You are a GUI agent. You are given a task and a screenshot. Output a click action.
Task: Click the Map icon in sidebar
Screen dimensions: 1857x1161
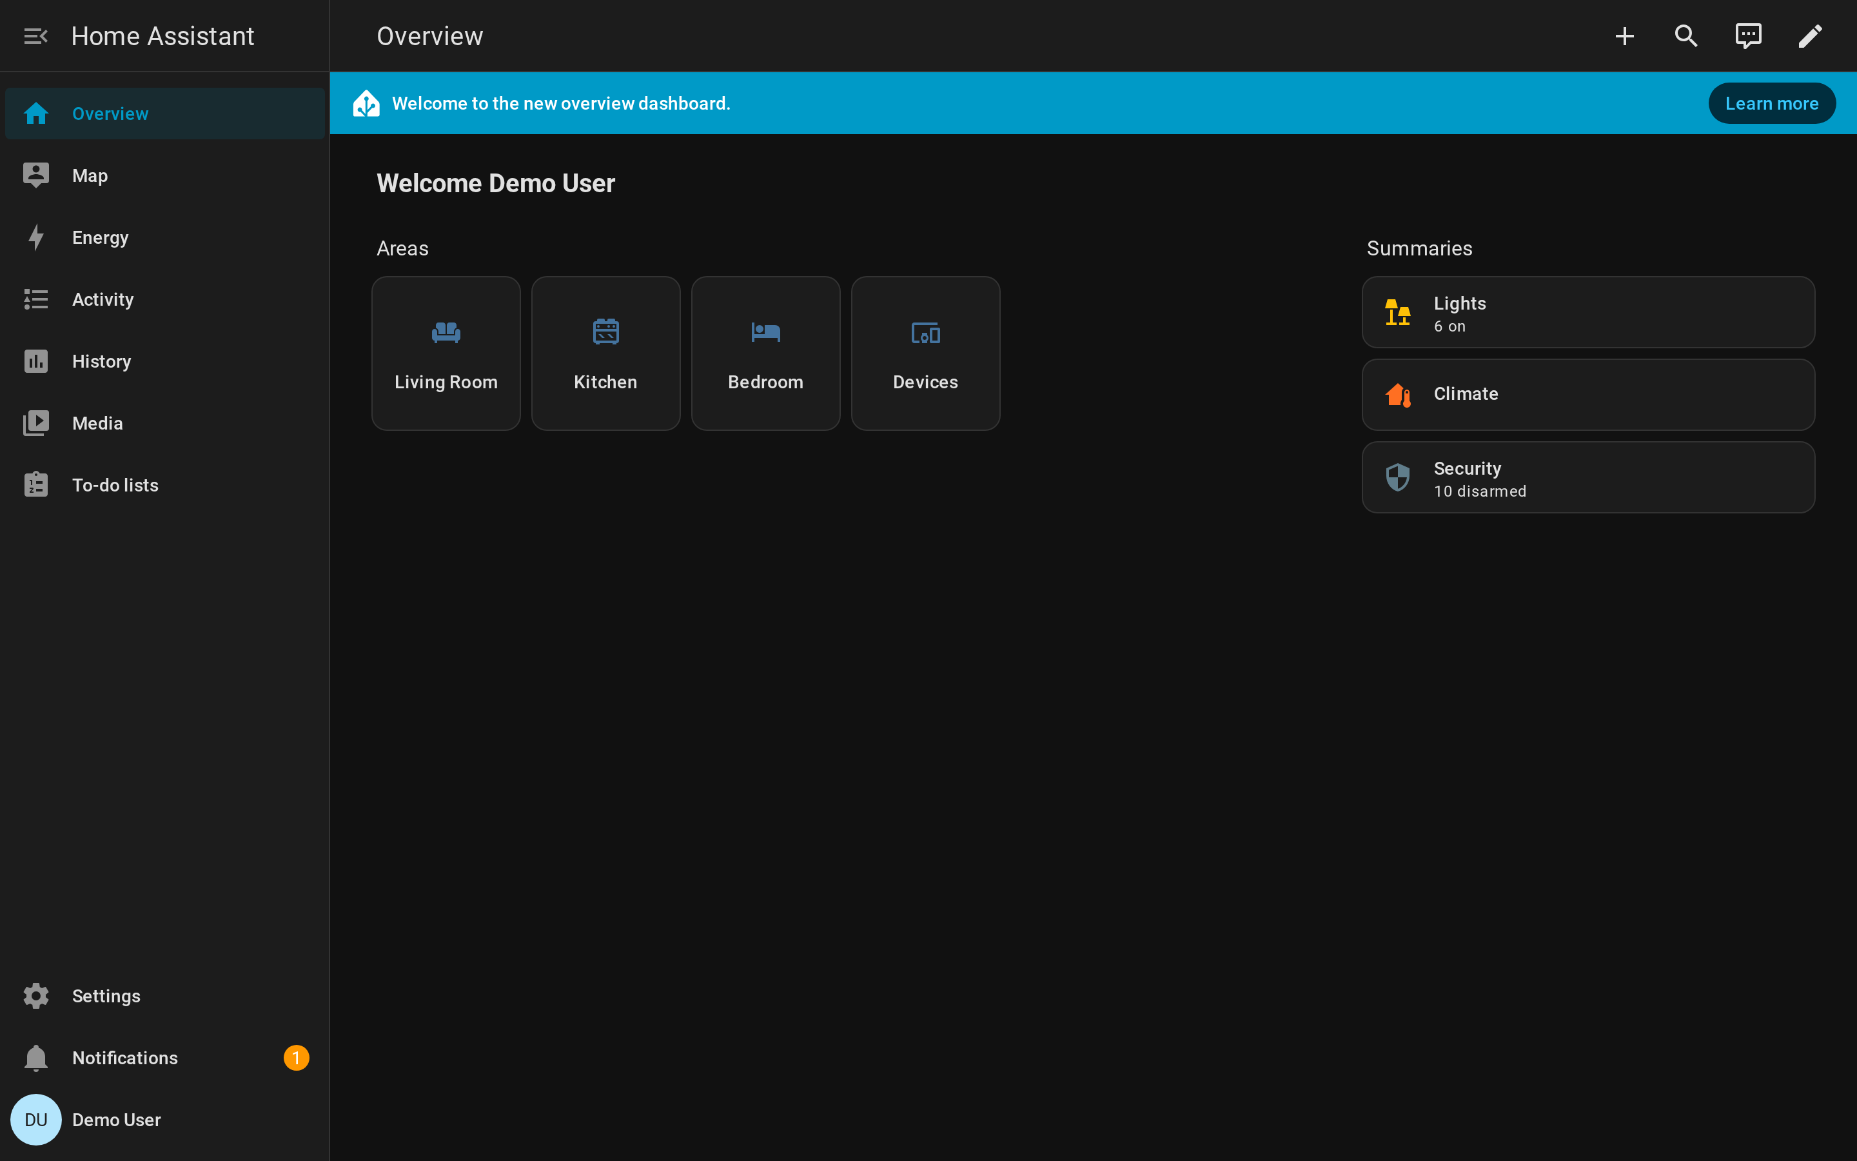point(36,176)
